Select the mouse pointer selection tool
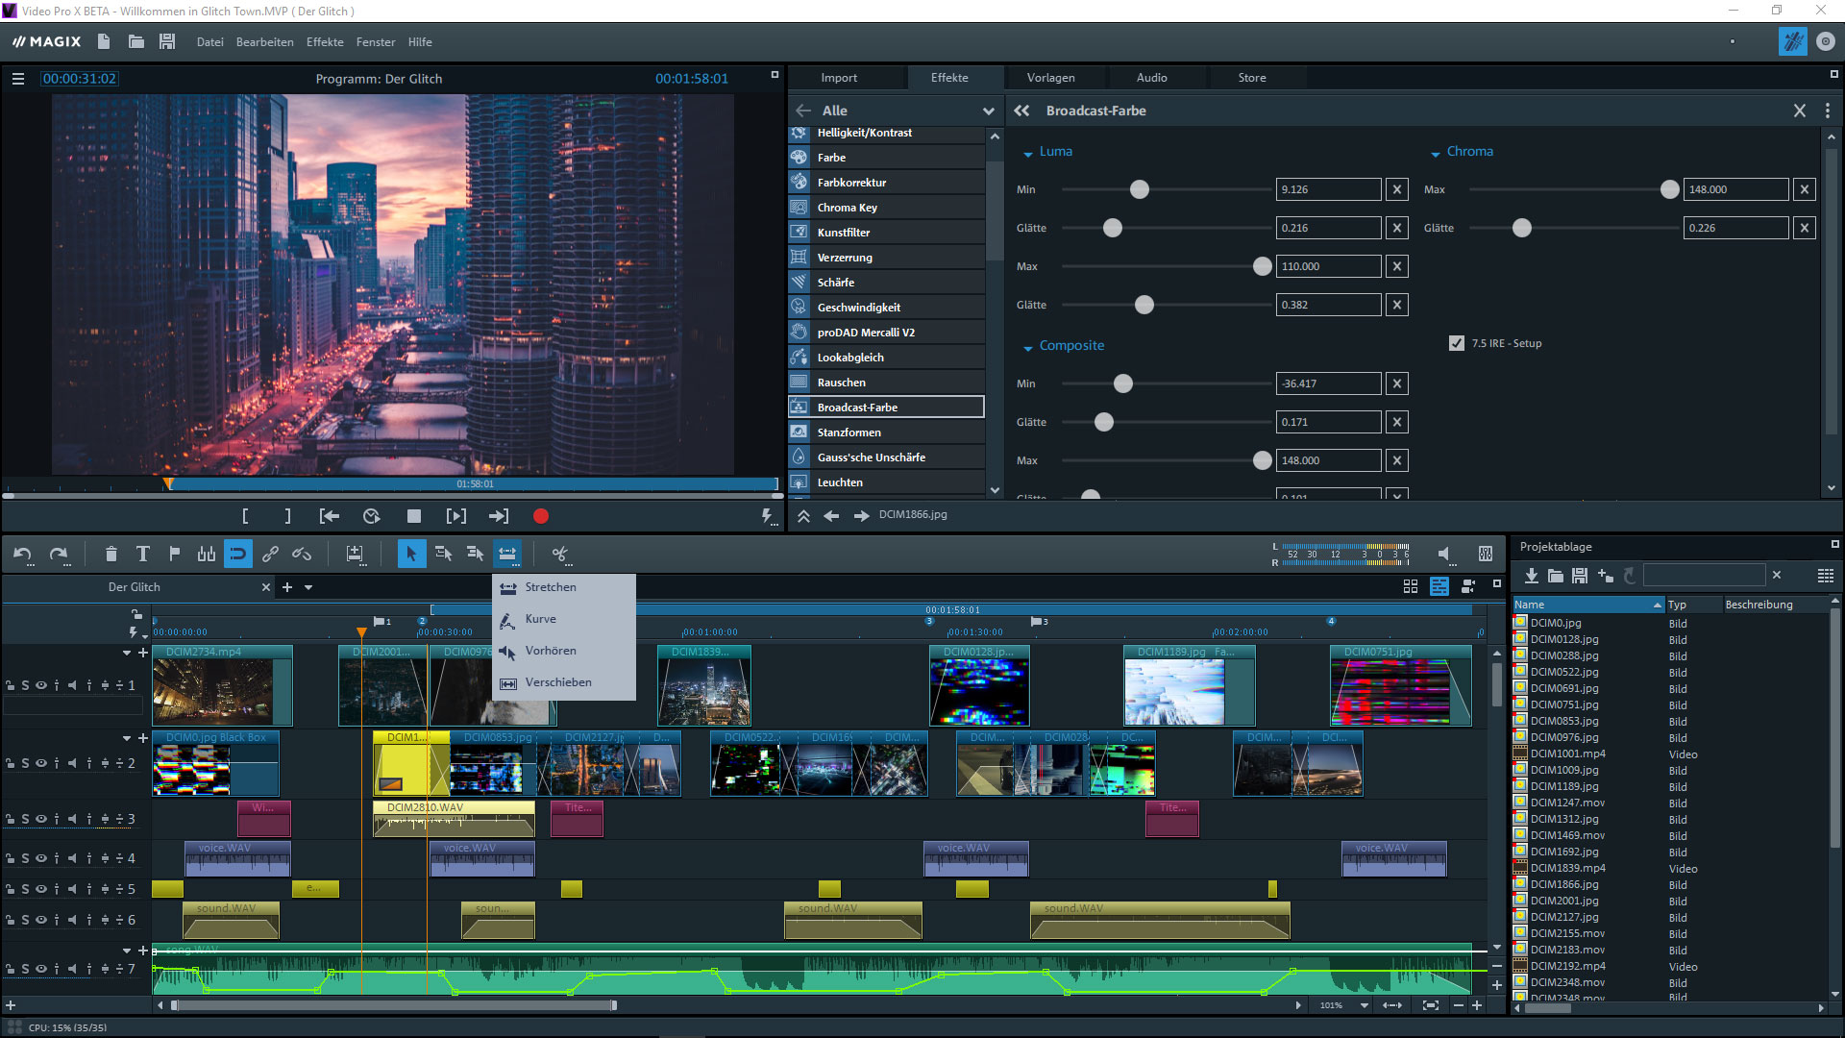The height and width of the screenshot is (1038, 1845). click(x=411, y=554)
